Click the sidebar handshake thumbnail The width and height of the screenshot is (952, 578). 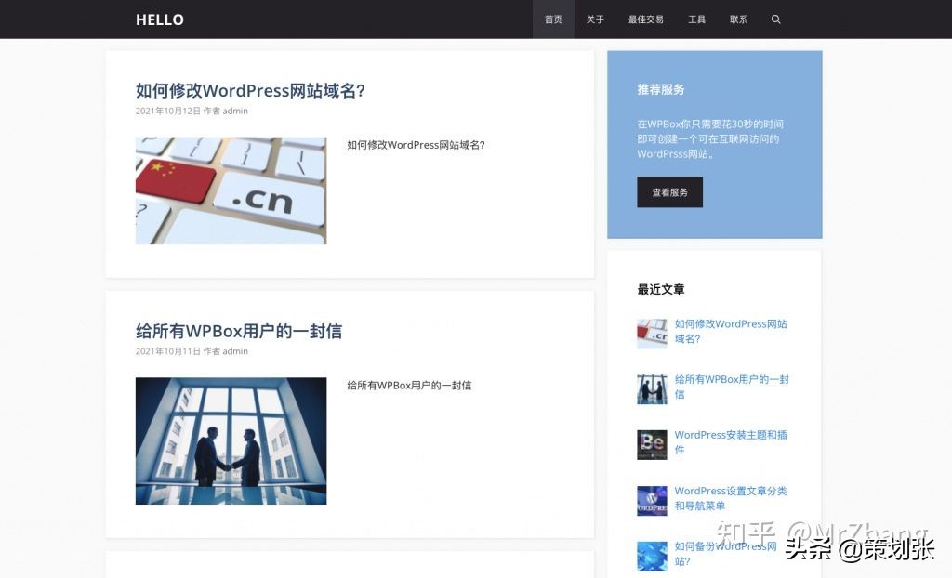coord(652,389)
